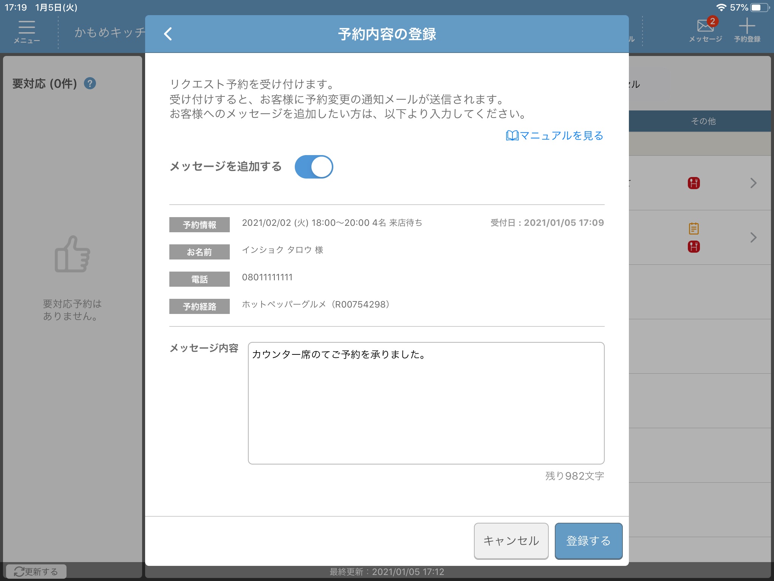Viewport: 774px width, 581px height.
Task: Click the 予約経路 label
Action: pyautogui.click(x=200, y=306)
